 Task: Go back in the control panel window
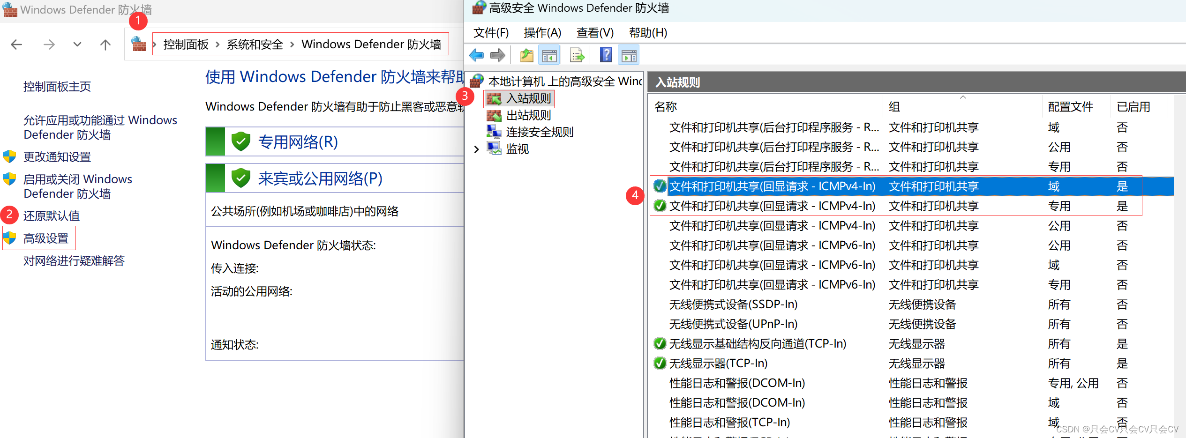click(16, 45)
